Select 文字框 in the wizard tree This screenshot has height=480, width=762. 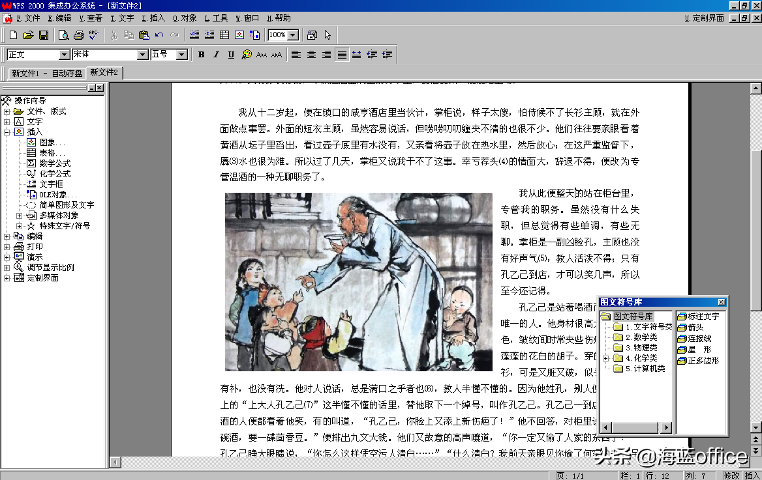[x=51, y=184]
